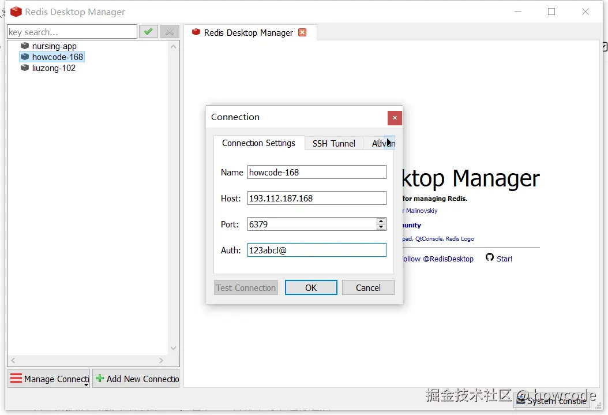The height and width of the screenshot is (415, 608).
Task: Click Cancel in Connection dialog
Action: pyautogui.click(x=368, y=288)
